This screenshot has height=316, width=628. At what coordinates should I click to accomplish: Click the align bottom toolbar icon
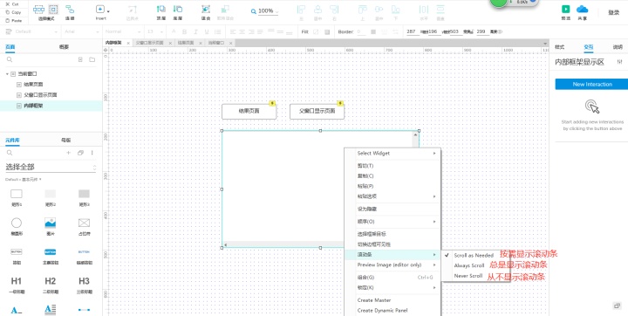click(x=395, y=10)
